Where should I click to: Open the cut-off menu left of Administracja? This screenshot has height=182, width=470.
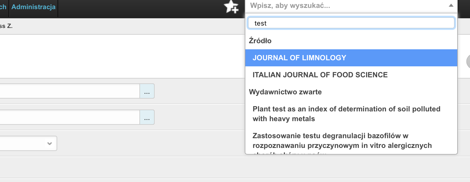coord(3,7)
